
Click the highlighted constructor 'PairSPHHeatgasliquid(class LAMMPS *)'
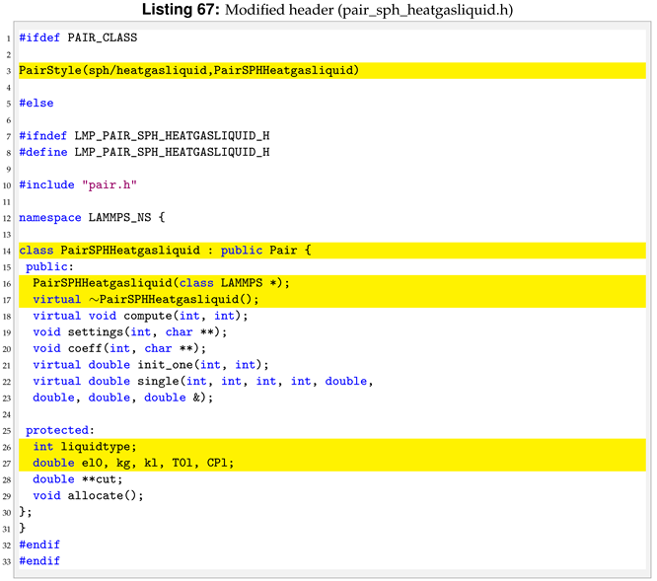point(161,283)
